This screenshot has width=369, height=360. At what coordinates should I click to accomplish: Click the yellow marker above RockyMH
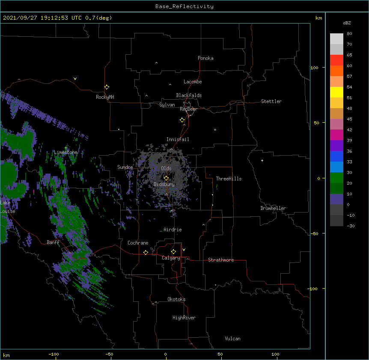tap(107, 87)
